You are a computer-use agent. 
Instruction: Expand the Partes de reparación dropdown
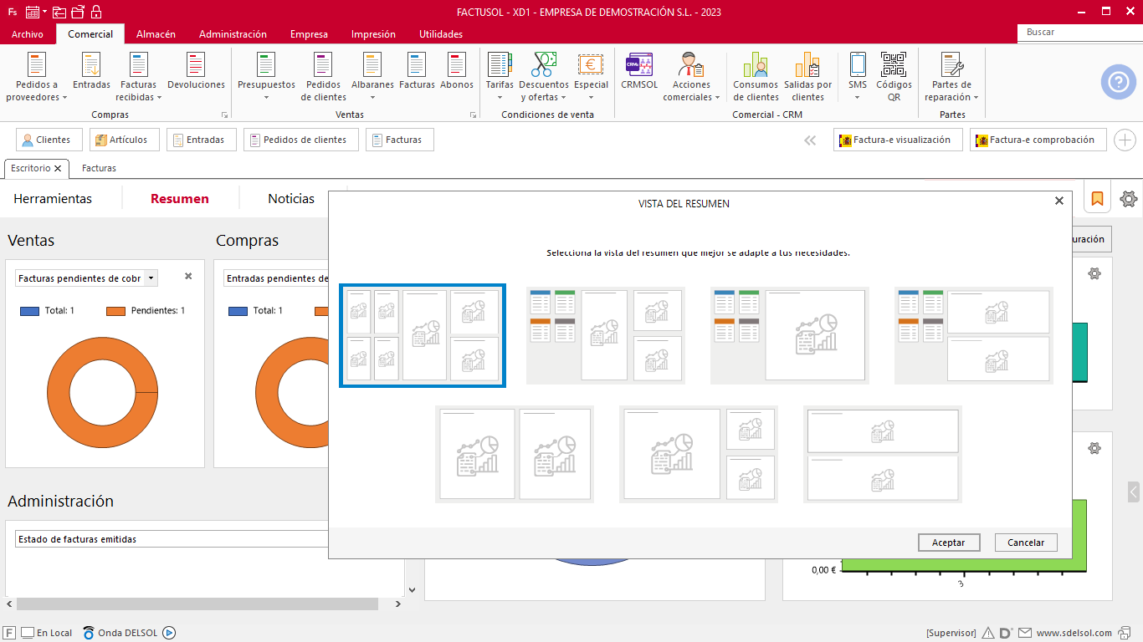(976, 98)
